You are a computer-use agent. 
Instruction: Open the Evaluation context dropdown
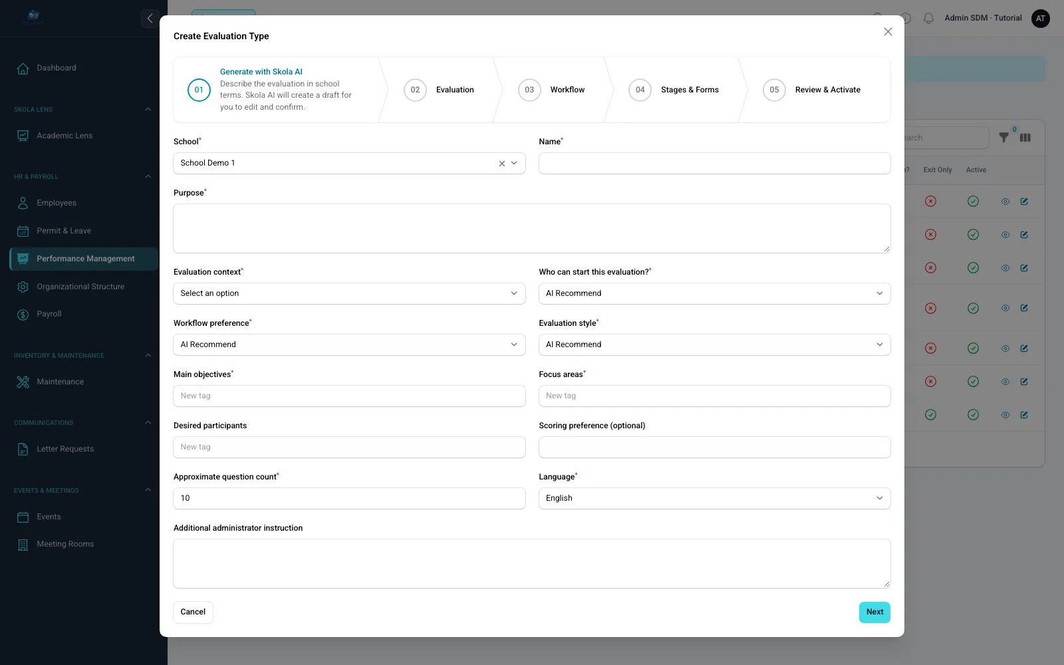pos(349,294)
